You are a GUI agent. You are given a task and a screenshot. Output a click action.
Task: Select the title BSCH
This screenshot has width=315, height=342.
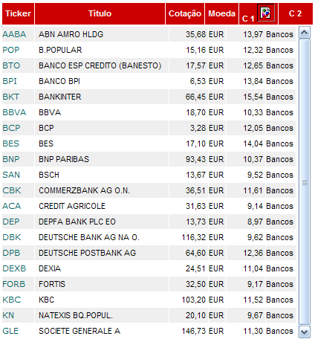point(49,175)
